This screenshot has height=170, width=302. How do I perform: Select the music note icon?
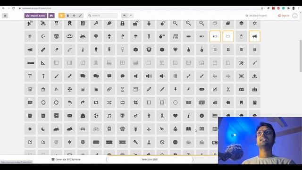click(109, 116)
